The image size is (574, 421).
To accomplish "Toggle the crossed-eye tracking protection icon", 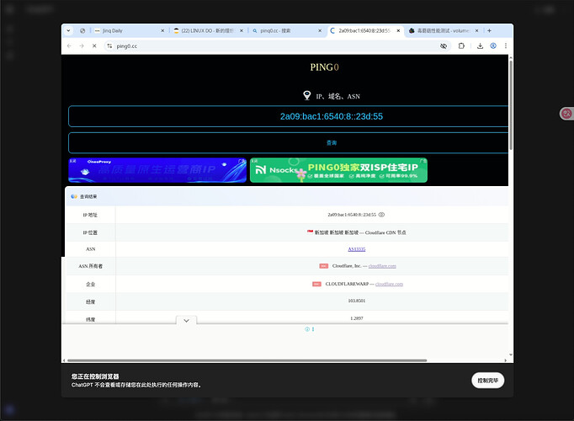I will [444, 45].
